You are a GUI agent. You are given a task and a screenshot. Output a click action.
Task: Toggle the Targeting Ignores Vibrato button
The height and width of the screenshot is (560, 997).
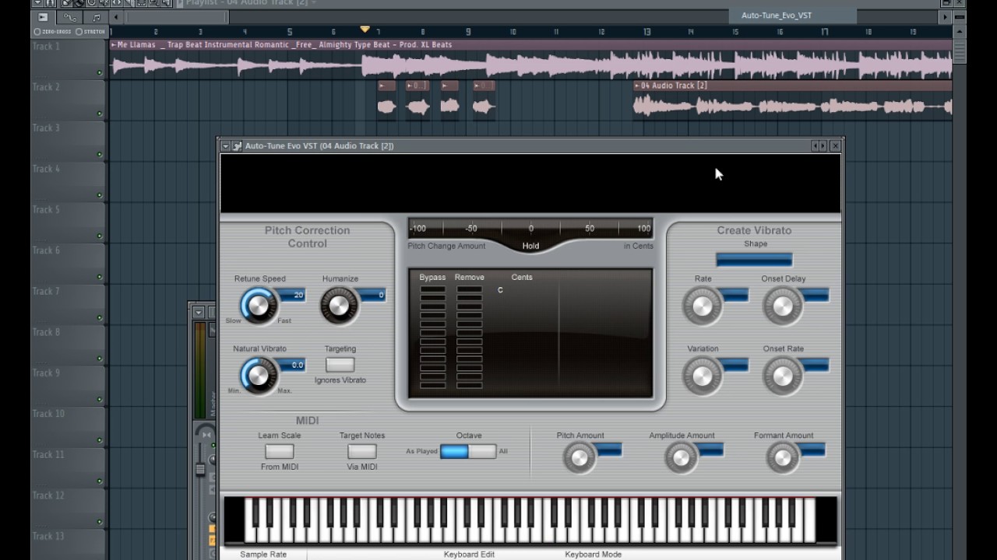click(340, 364)
